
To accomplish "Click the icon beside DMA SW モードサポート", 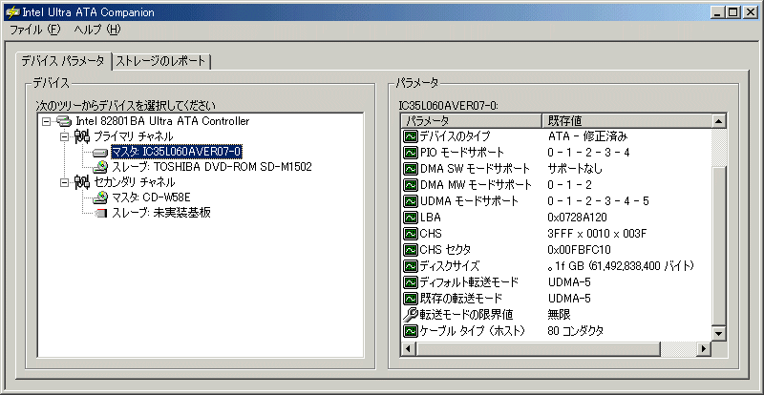I will pos(411,169).
